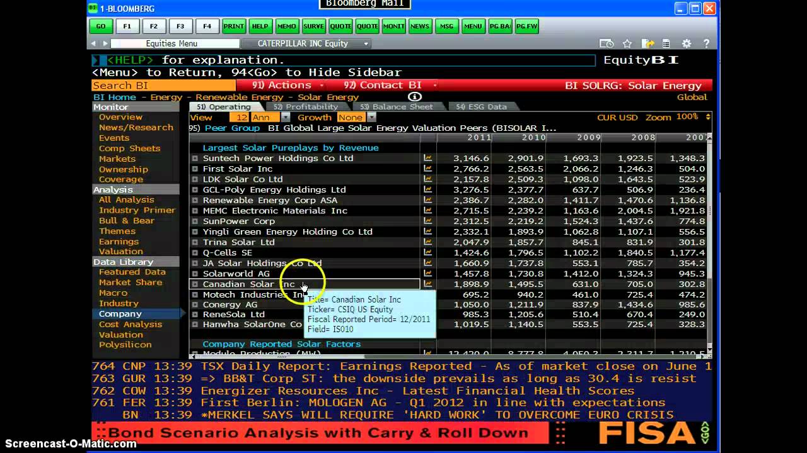Click Renewable Energy in breadcrumb
This screenshot has width=807, height=453.
point(239,97)
